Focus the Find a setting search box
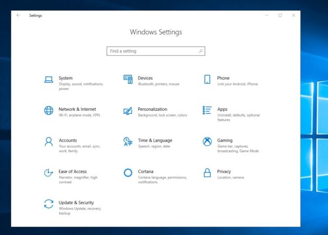This screenshot has width=328, height=235. [x=156, y=51]
